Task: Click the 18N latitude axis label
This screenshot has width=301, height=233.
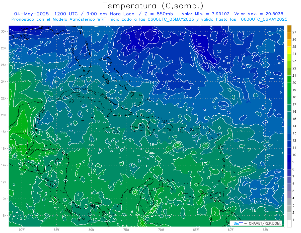Action: (x=4, y=132)
